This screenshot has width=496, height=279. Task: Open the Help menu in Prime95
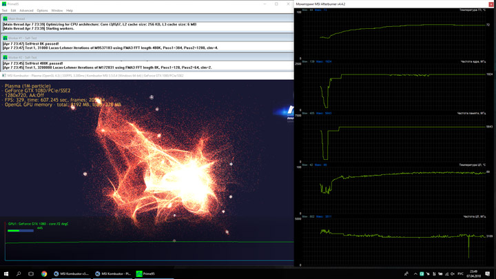coord(70,10)
